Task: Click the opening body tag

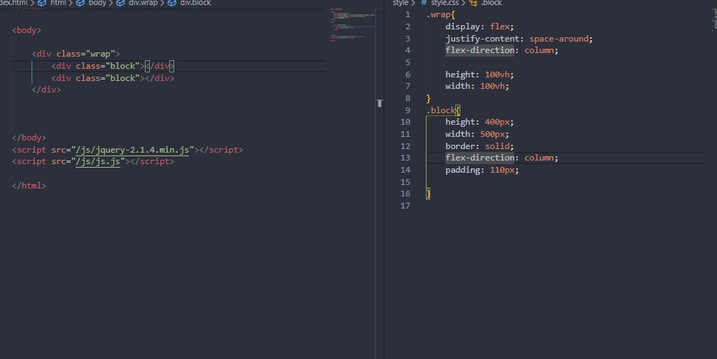Action: tap(27, 30)
